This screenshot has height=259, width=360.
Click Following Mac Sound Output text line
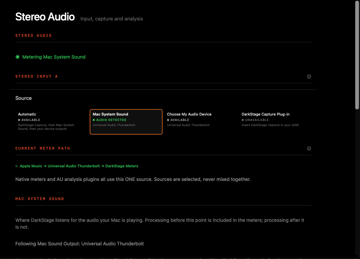[x=79, y=244]
